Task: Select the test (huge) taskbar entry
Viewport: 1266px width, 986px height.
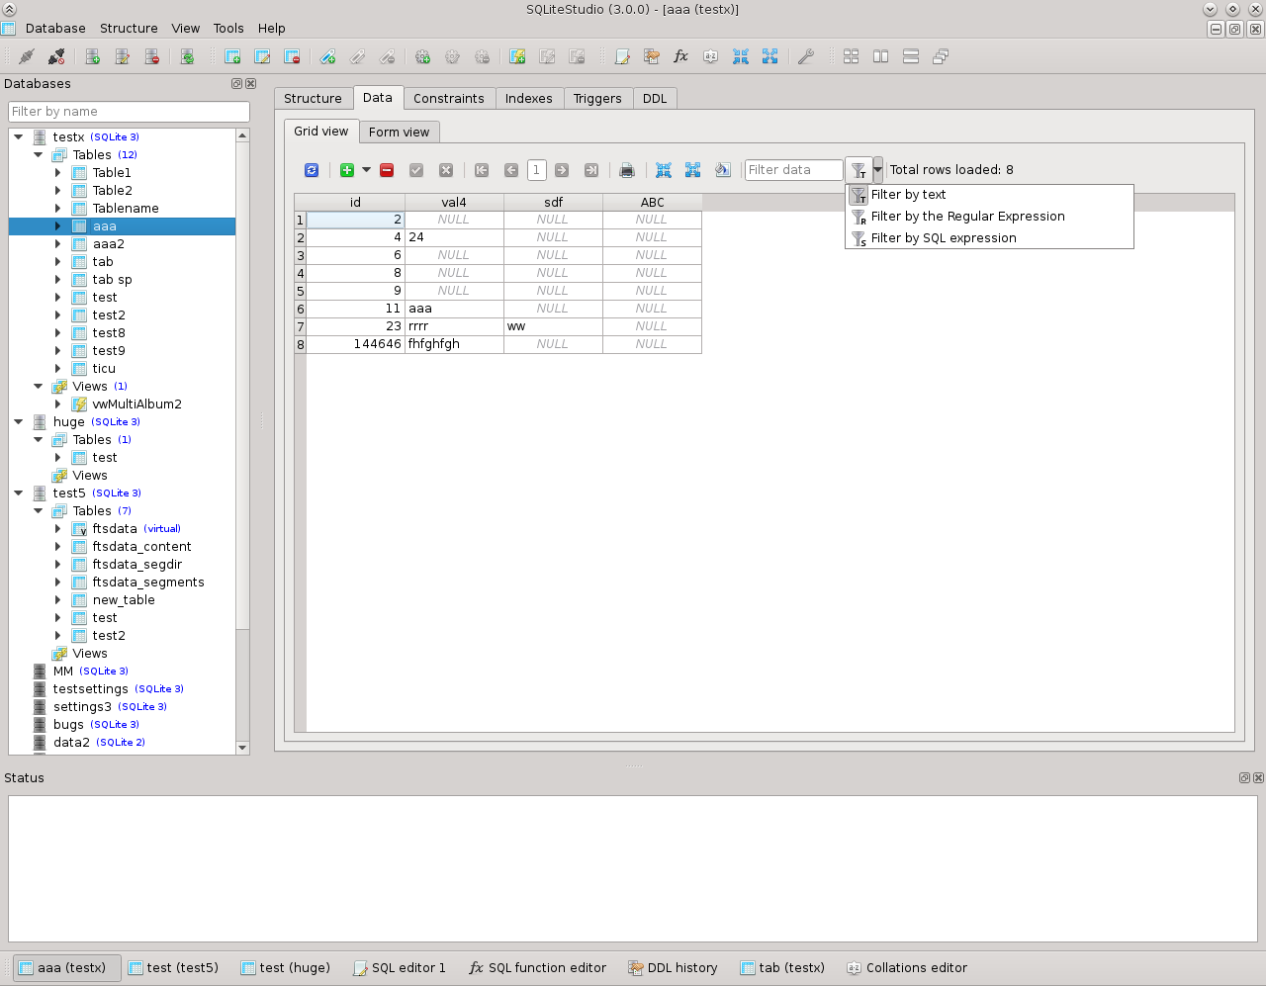Action: click(285, 967)
